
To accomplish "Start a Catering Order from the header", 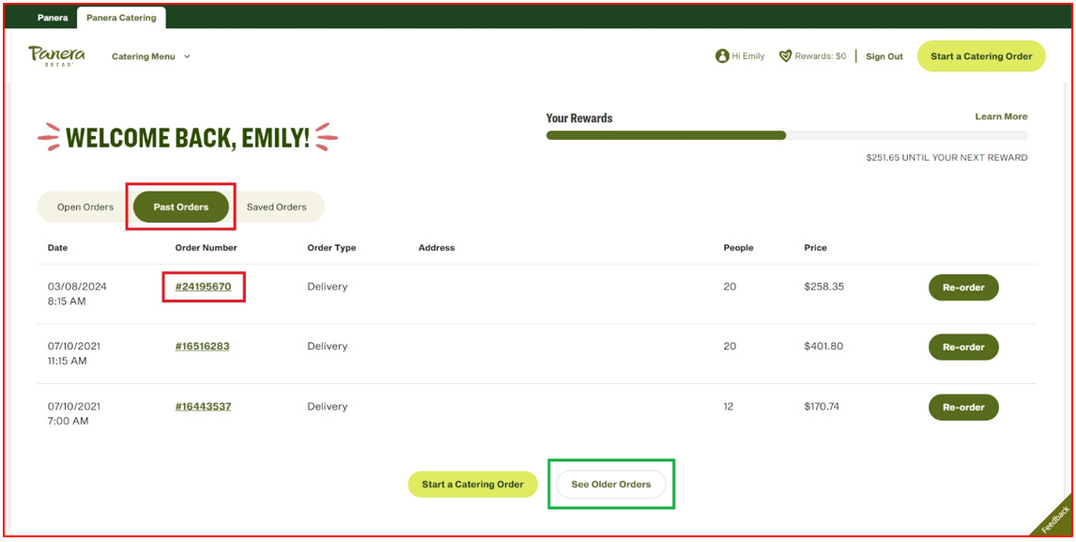I will point(980,56).
